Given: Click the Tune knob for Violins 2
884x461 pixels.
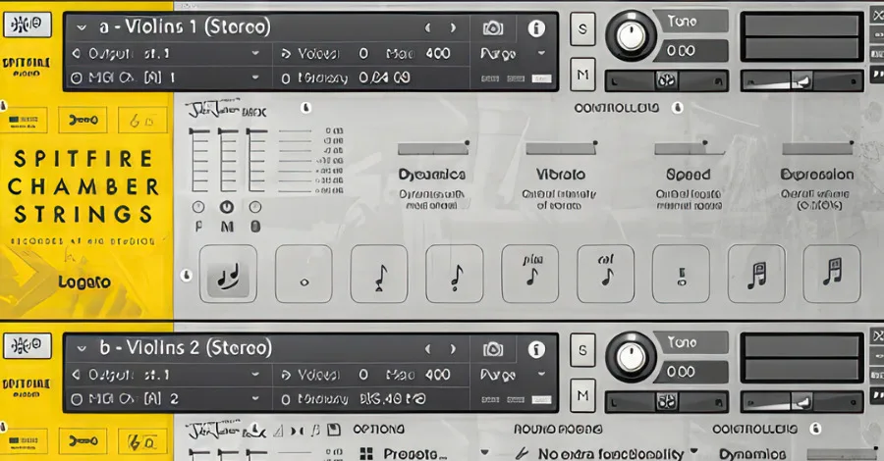Looking at the screenshot, I should [x=632, y=357].
